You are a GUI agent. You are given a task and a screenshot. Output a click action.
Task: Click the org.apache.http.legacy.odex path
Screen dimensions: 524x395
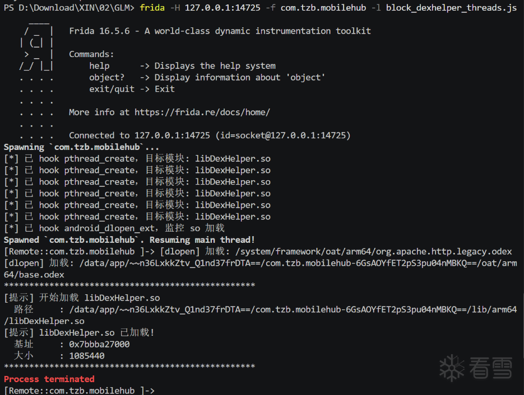point(374,252)
